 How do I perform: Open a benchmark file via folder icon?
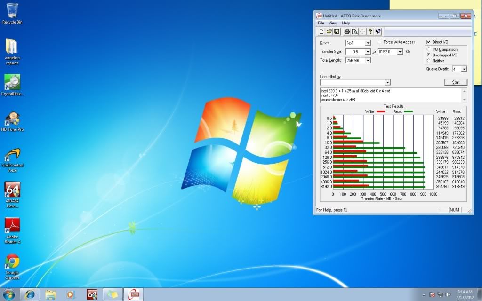(329, 32)
